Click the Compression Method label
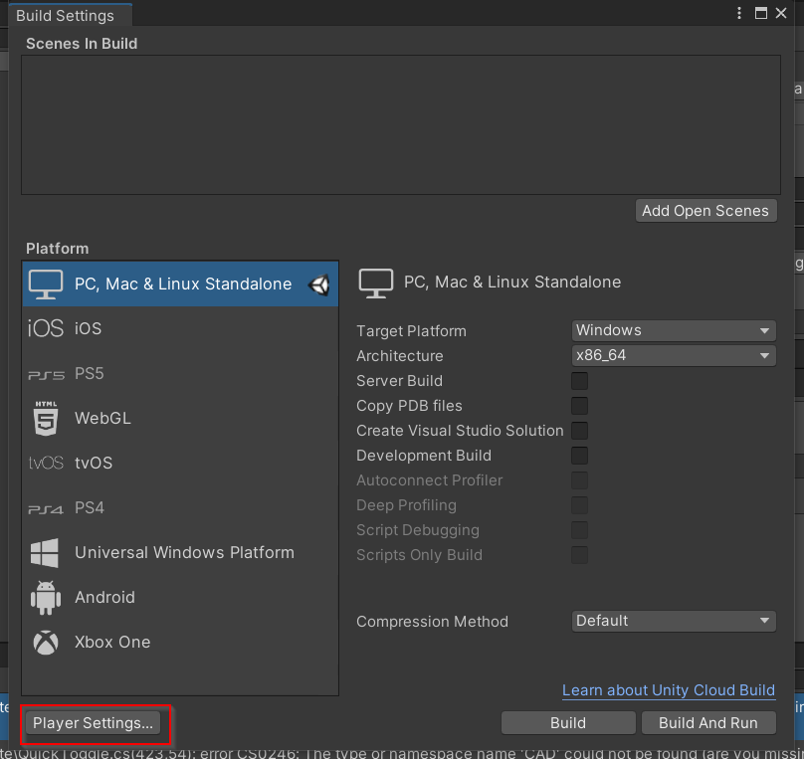 coord(432,622)
